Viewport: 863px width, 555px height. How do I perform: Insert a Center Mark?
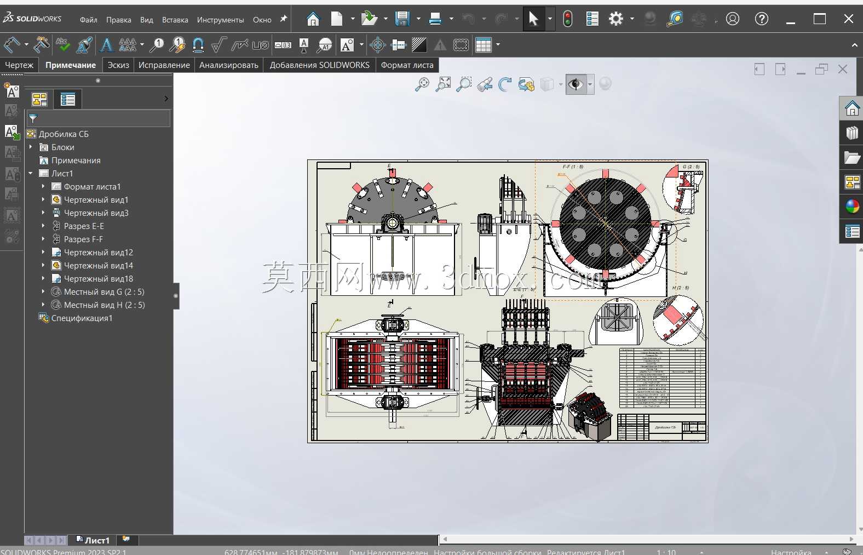click(378, 44)
